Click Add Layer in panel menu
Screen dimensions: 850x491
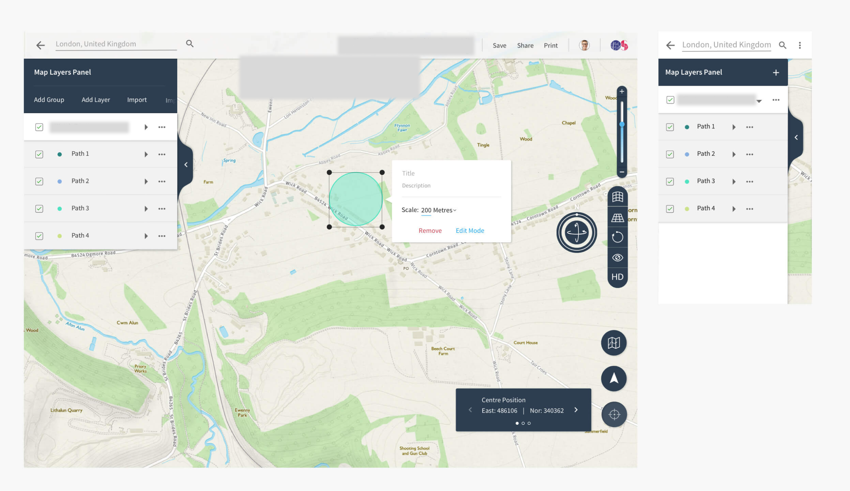click(95, 100)
